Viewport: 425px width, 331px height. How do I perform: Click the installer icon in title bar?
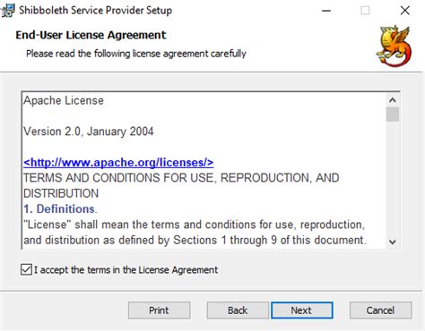8,11
